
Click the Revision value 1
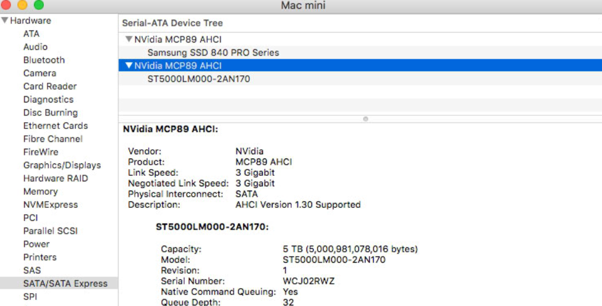coord(285,270)
